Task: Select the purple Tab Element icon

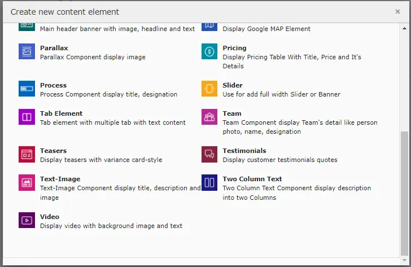Action: click(x=27, y=117)
